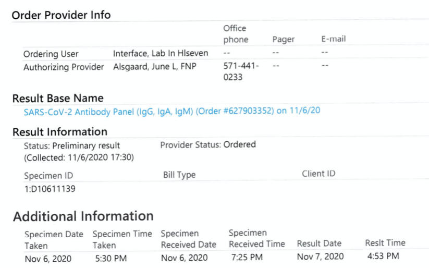This screenshot has width=429, height=268.
Task: Select the Specimen Date Taken value Nov 6, 2020
Action: [48, 259]
